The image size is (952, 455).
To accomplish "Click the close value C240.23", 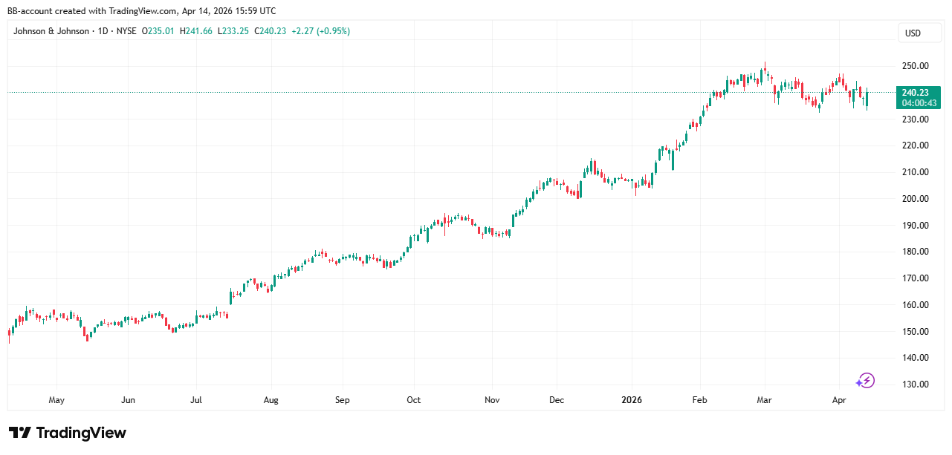I will click(x=271, y=31).
